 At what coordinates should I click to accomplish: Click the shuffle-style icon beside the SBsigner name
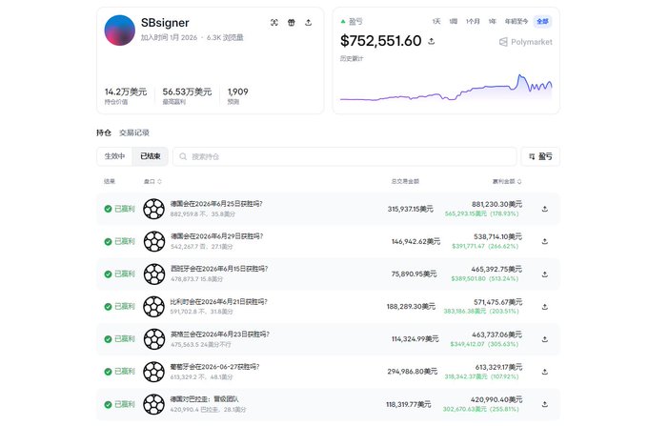(x=274, y=22)
